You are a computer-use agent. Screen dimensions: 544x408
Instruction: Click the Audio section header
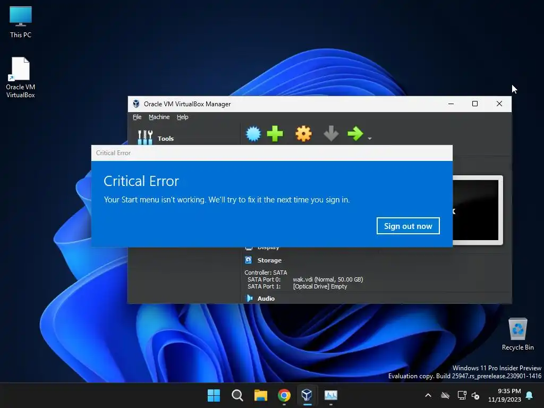pyautogui.click(x=266, y=299)
